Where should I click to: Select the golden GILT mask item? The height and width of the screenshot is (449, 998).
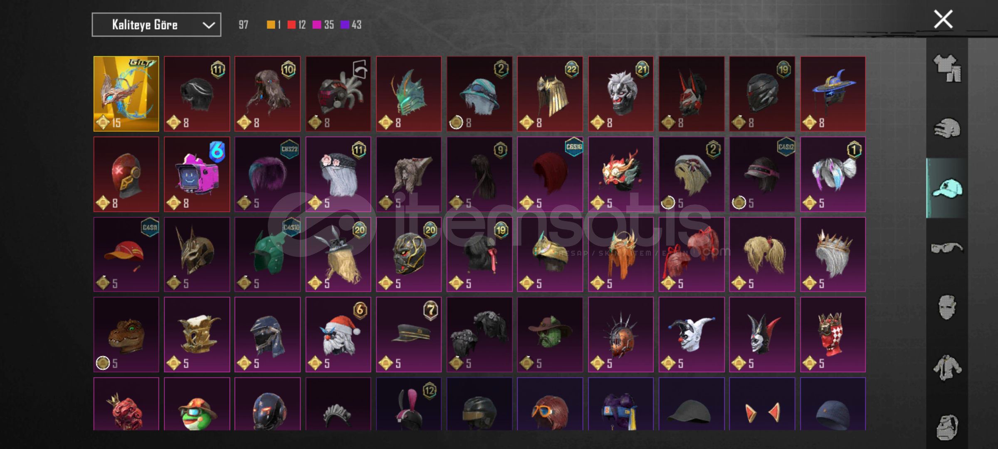[126, 94]
